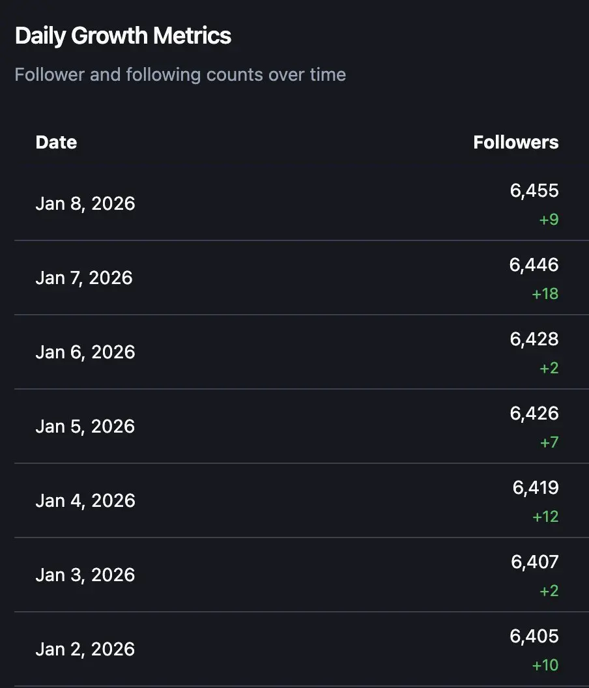589x688 pixels.
Task: Click the 6,446 follower count
Action: [534, 265]
